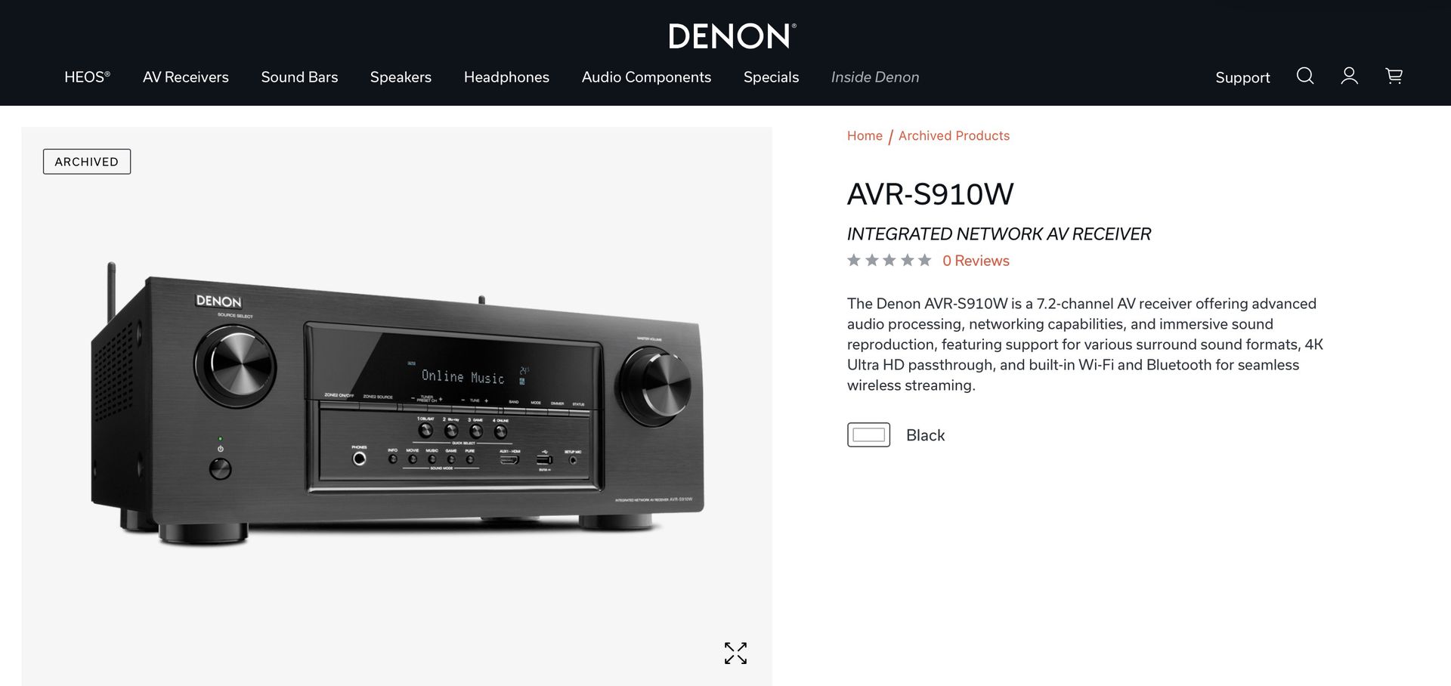Open the AV Receivers menu
This screenshot has width=1451, height=686.
[x=186, y=77]
